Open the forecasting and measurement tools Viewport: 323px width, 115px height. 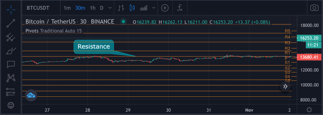[x=11, y=92]
